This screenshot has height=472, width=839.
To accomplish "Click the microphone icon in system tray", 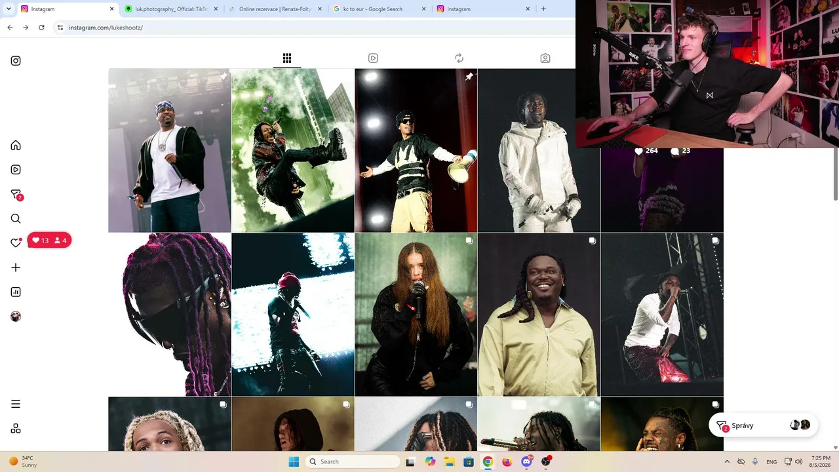I will tap(755, 462).
